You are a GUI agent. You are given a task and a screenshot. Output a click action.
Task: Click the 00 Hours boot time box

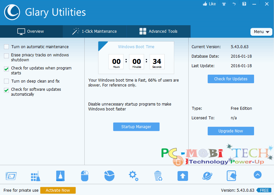[x=116, y=62]
